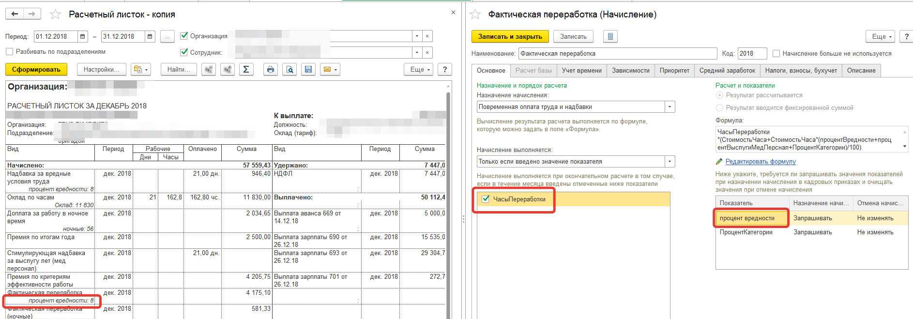
Task: Go forward using the right arrow button
Action: coord(32,14)
